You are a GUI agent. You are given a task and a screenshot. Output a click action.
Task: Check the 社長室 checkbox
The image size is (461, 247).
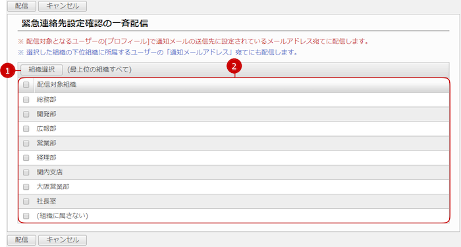[x=26, y=201]
